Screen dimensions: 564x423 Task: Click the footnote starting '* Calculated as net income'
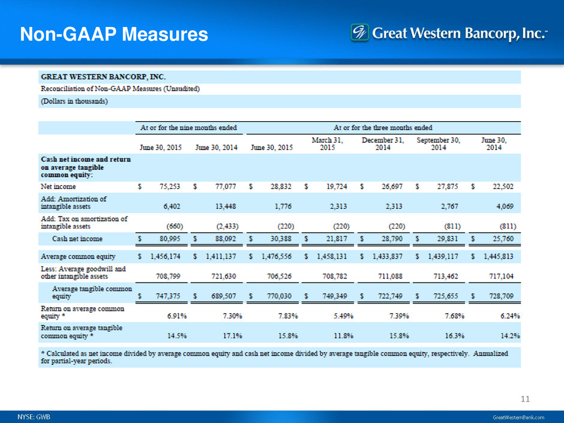pyautogui.click(x=274, y=357)
